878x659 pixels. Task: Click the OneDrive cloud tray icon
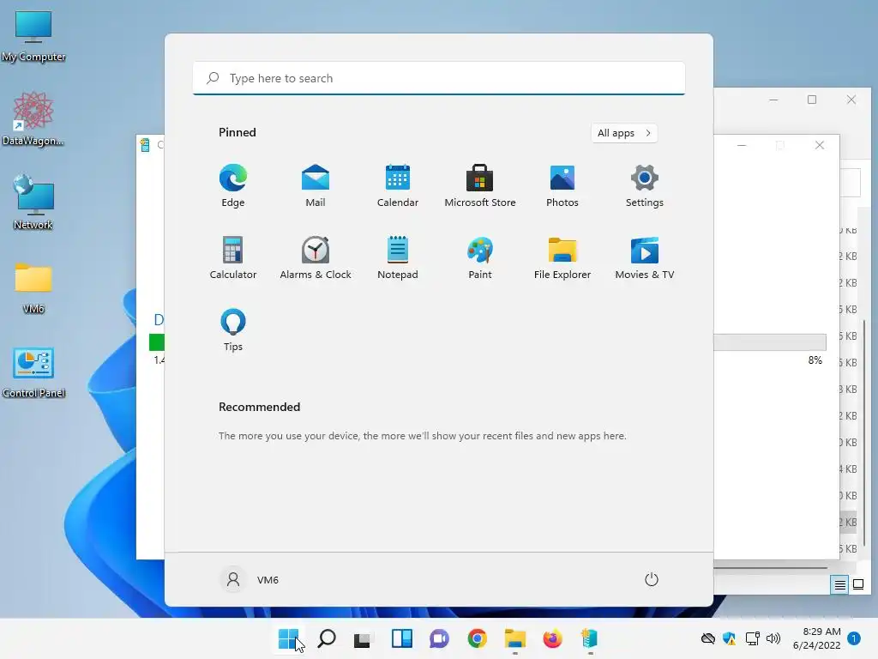(x=707, y=638)
